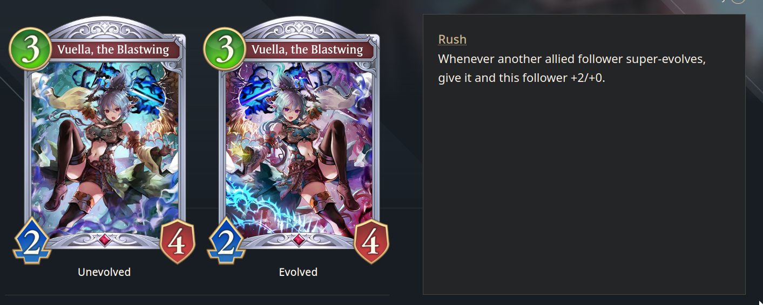Click the ornate crest atop Unevolved card
This screenshot has height=305, width=763.
coord(105,26)
